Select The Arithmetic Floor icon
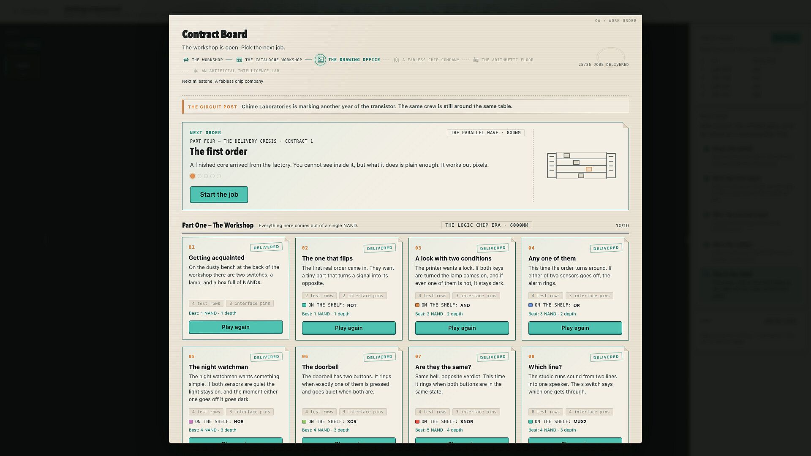Image resolution: width=811 pixels, height=456 pixels. tap(476, 60)
